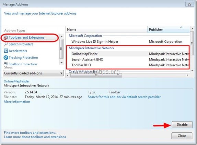Viewport: 197px width, 145px height.
Task: Click OnlineMapFinder's Mindspark publisher cell
Action: coord(169,54)
